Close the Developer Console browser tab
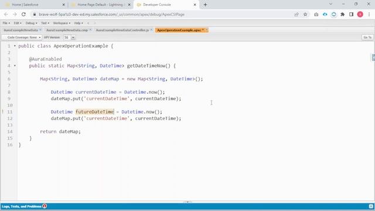375x211 pixels. (x=195, y=5)
